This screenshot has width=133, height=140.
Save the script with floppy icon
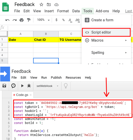pos(4,86)
